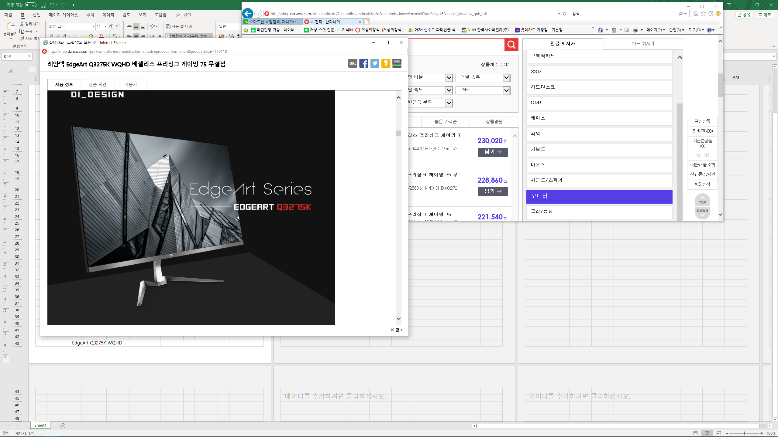Open the font size 11 dropdown
The height and width of the screenshot is (437, 778).
[x=105, y=27]
